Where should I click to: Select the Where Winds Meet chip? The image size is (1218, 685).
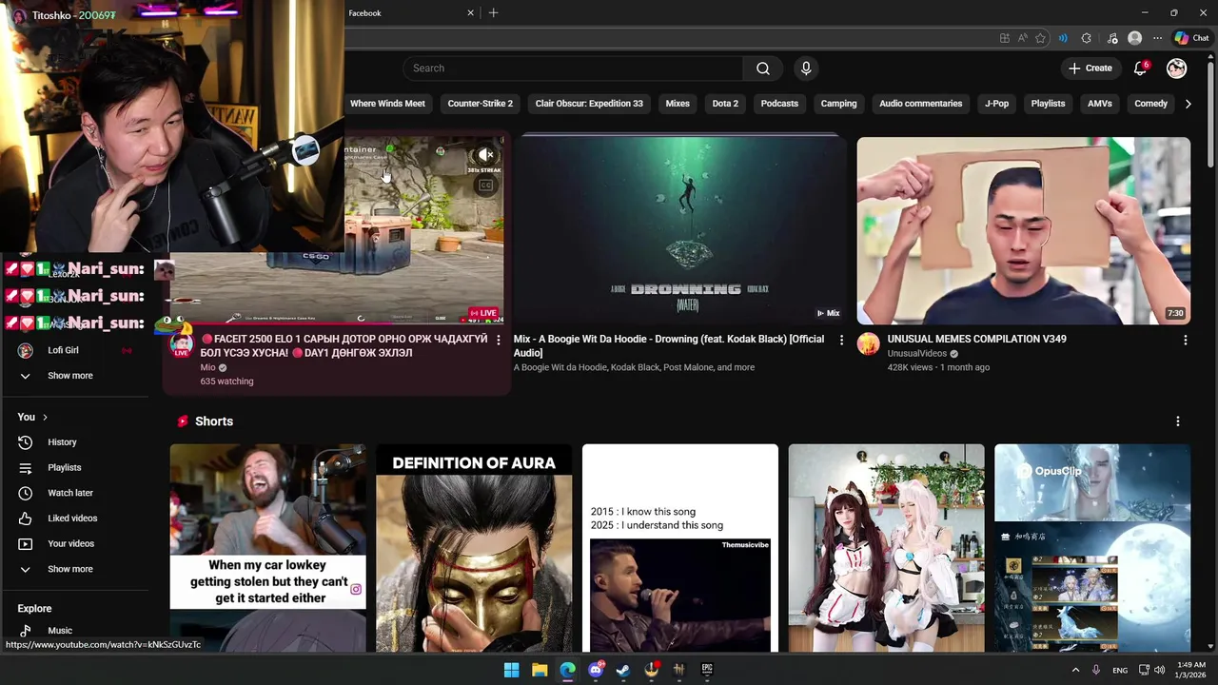(387, 104)
